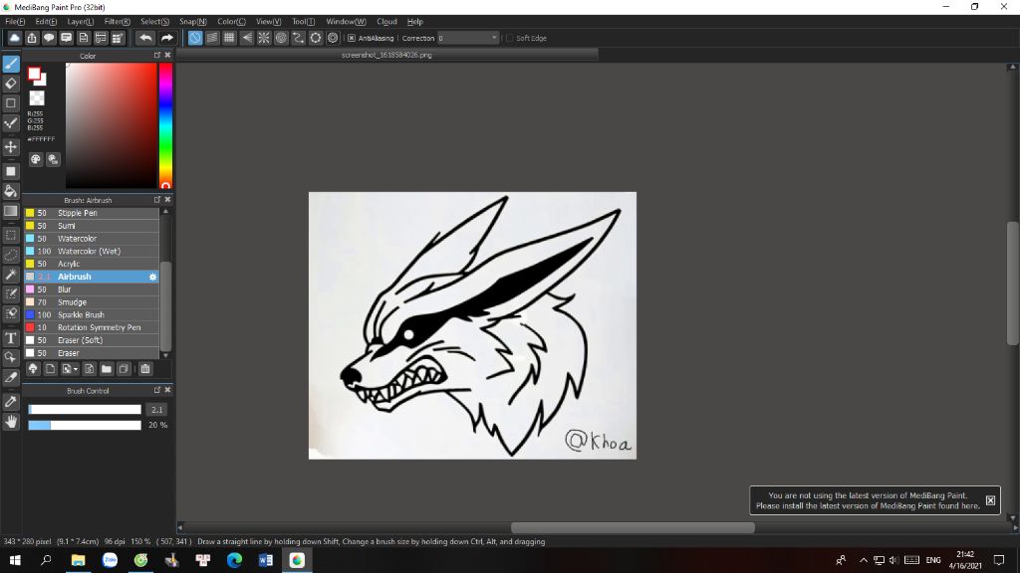Dismiss the update notification popup

pos(990,500)
